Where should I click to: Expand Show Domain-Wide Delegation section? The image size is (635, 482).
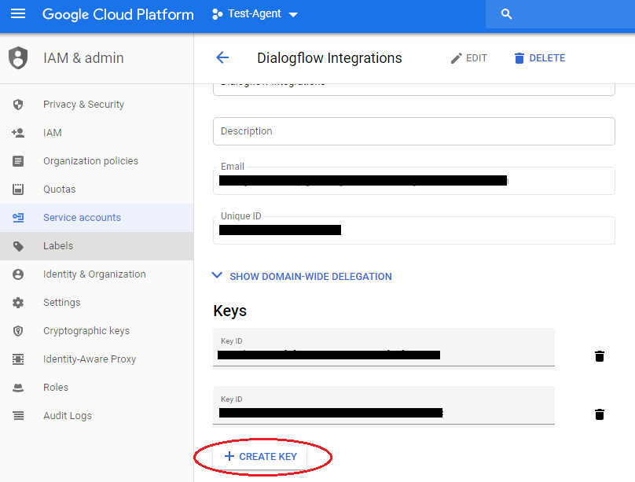click(303, 276)
